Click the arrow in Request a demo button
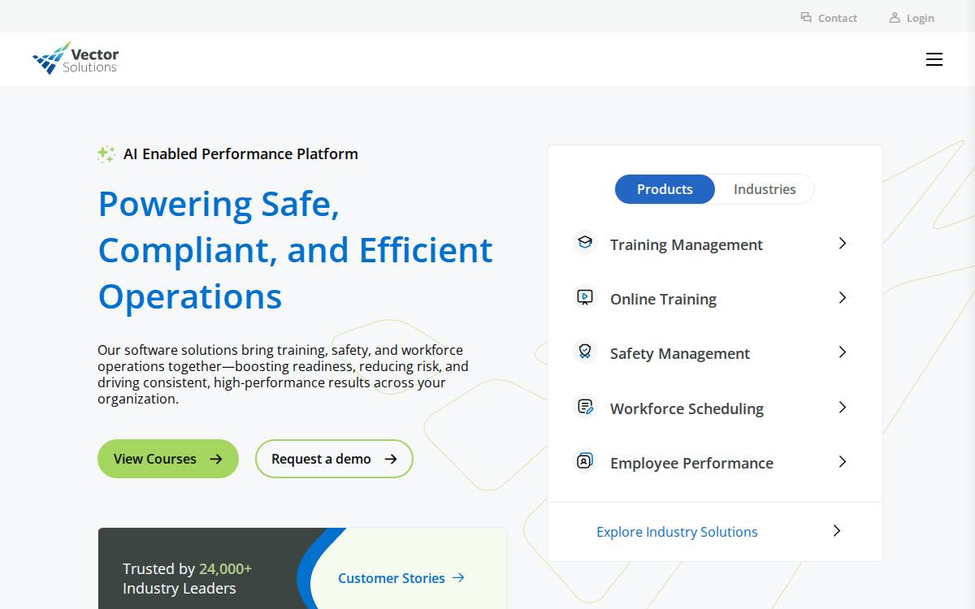Image resolution: width=975 pixels, height=609 pixels. pos(391,459)
